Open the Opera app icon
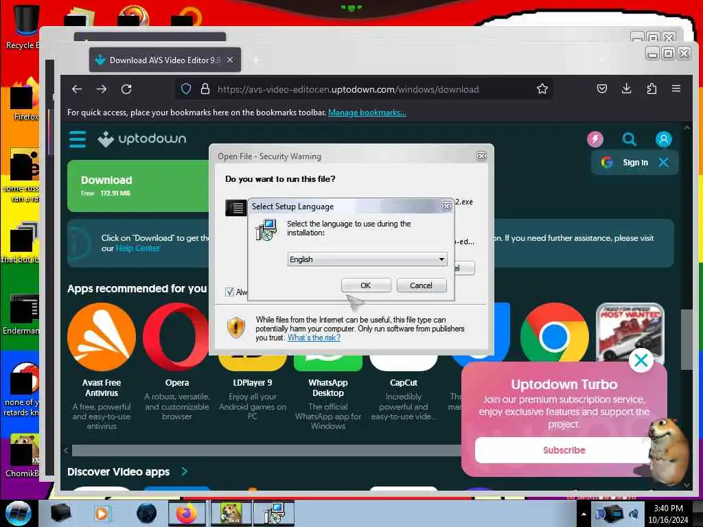Viewport: 703px width, 527px height. click(176, 337)
